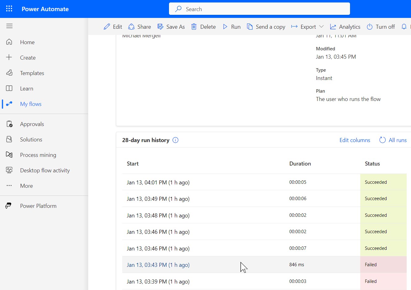Open the Jan 13, 03:43 PM run

(x=158, y=265)
